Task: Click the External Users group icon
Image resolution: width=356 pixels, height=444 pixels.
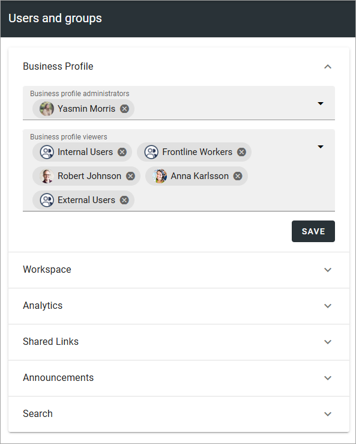Action: [x=47, y=200]
